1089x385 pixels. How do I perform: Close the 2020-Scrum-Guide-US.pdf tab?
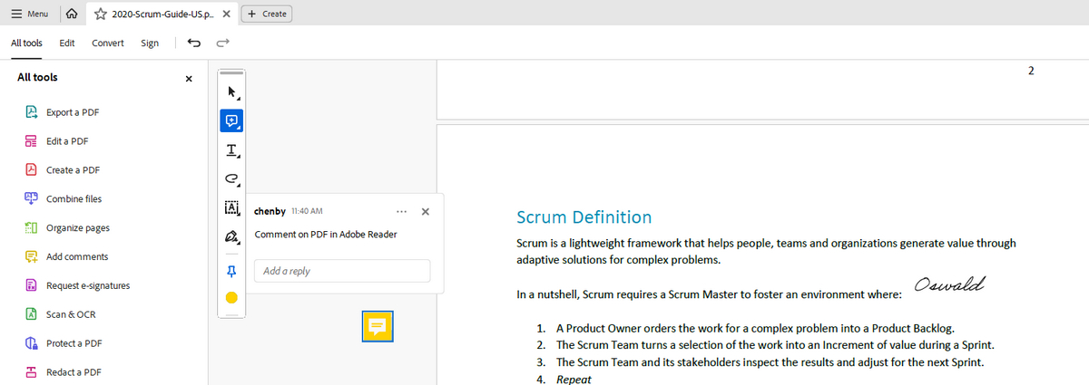point(226,14)
